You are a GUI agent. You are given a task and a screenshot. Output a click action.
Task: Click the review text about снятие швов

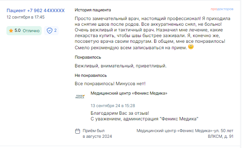click(152, 33)
